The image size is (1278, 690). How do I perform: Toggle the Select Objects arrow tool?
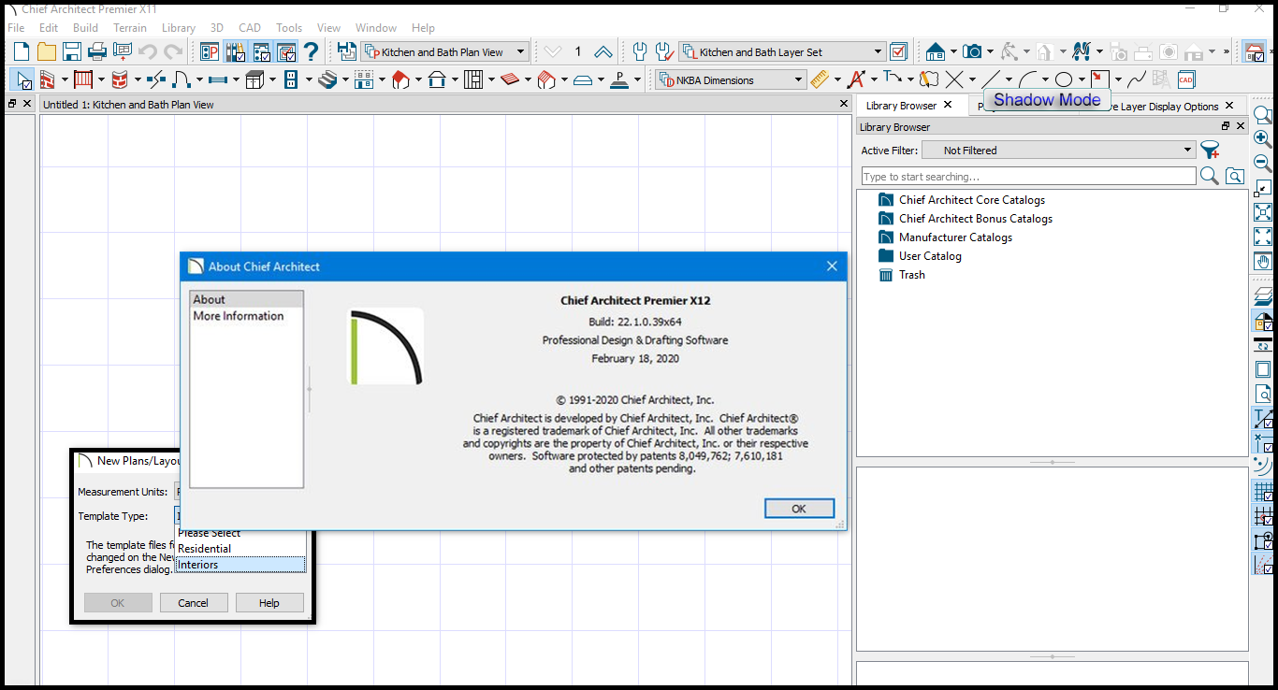[22, 79]
